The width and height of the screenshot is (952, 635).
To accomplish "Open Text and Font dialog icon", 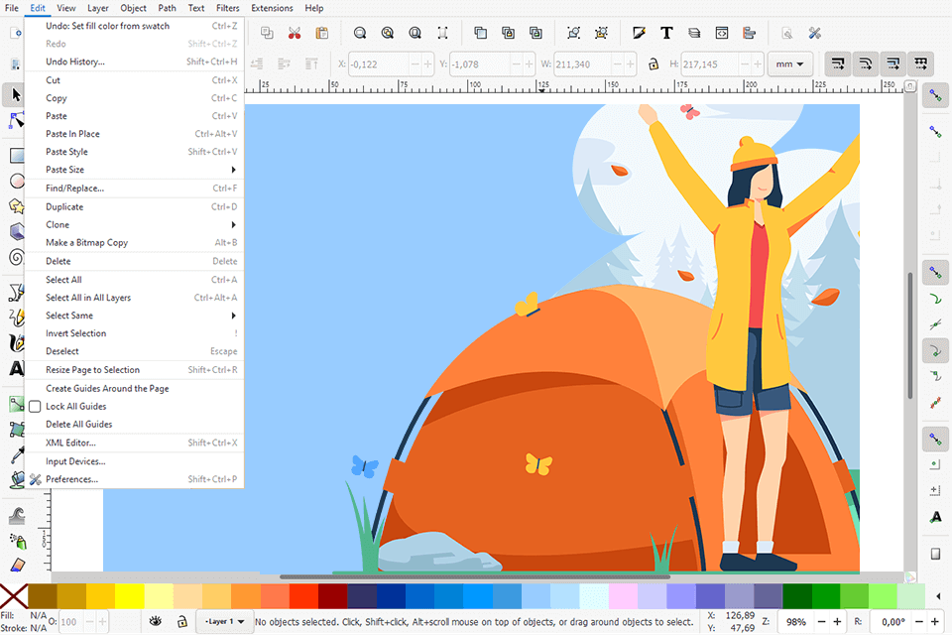I will (x=666, y=33).
